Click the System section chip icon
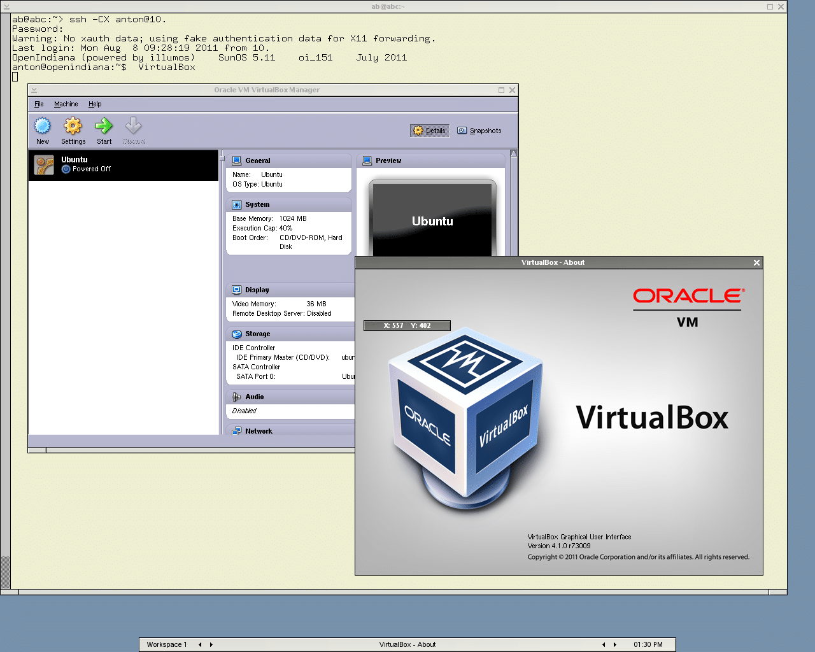Screen dimensions: 815x652 click(x=237, y=204)
